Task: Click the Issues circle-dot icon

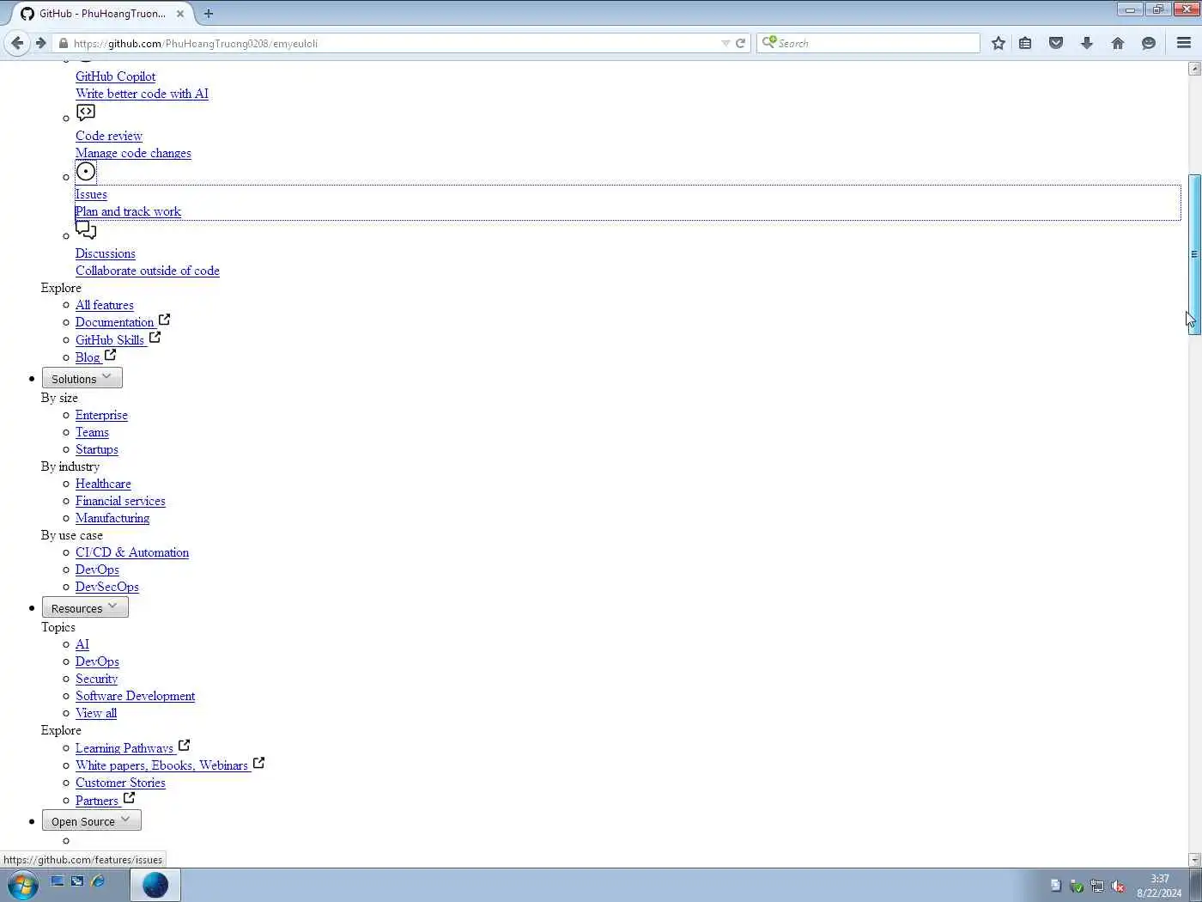Action: click(86, 171)
